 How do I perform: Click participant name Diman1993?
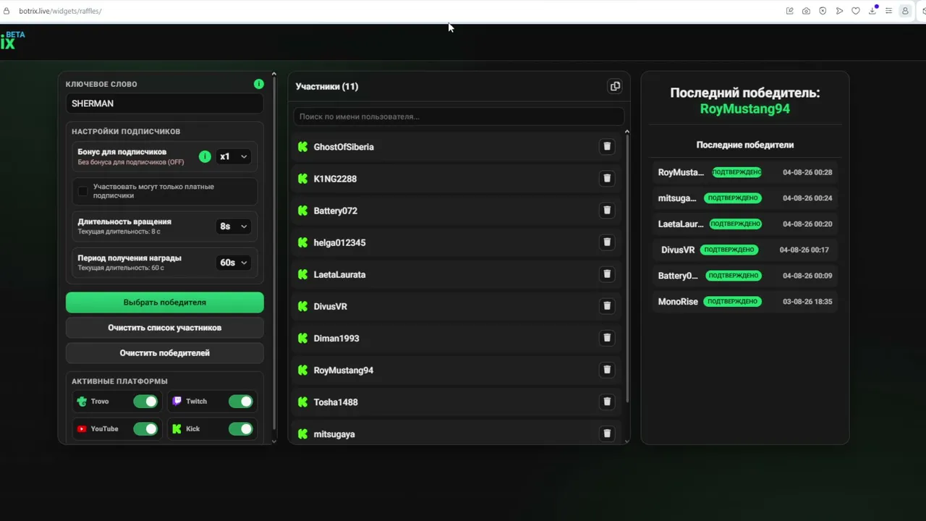336,338
